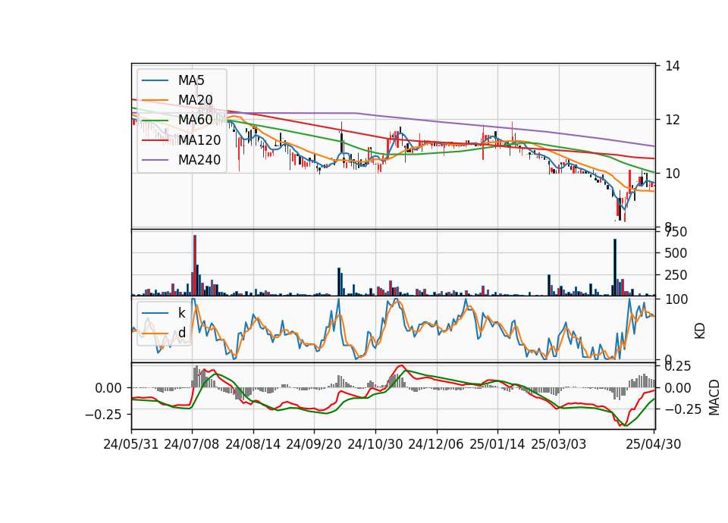This screenshot has width=728, height=523.
Task: Click the price axis value 14
Action: [x=673, y=66]
